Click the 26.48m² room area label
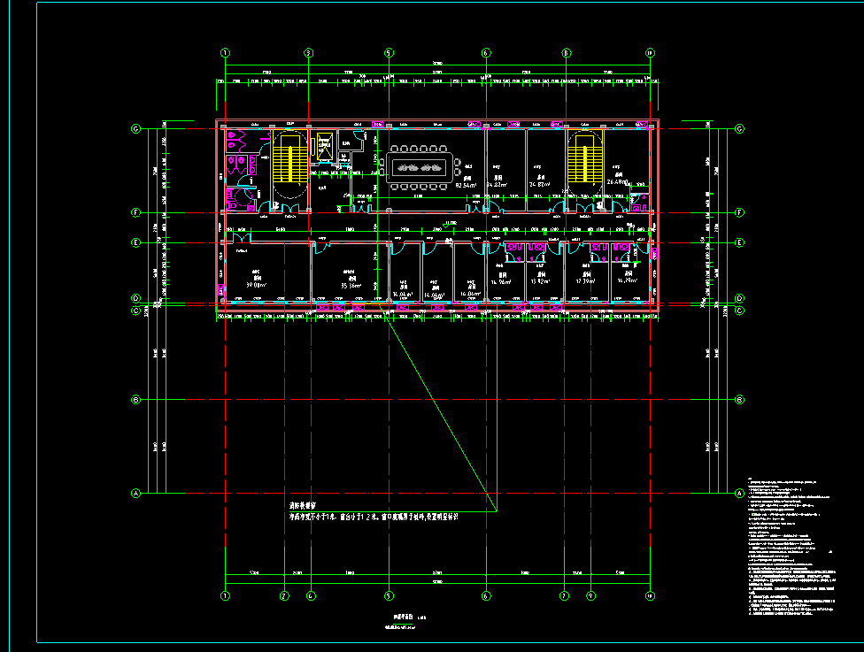This screenshot has height=652, width=864. point(615,182)
